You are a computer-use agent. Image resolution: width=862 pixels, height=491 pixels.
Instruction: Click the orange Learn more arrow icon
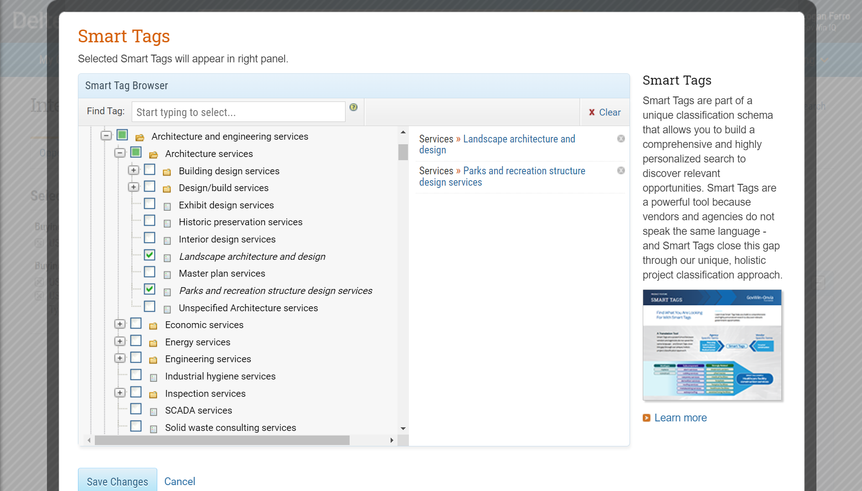pos(646,417)
